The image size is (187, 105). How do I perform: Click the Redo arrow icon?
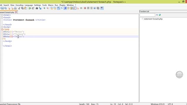33,8
